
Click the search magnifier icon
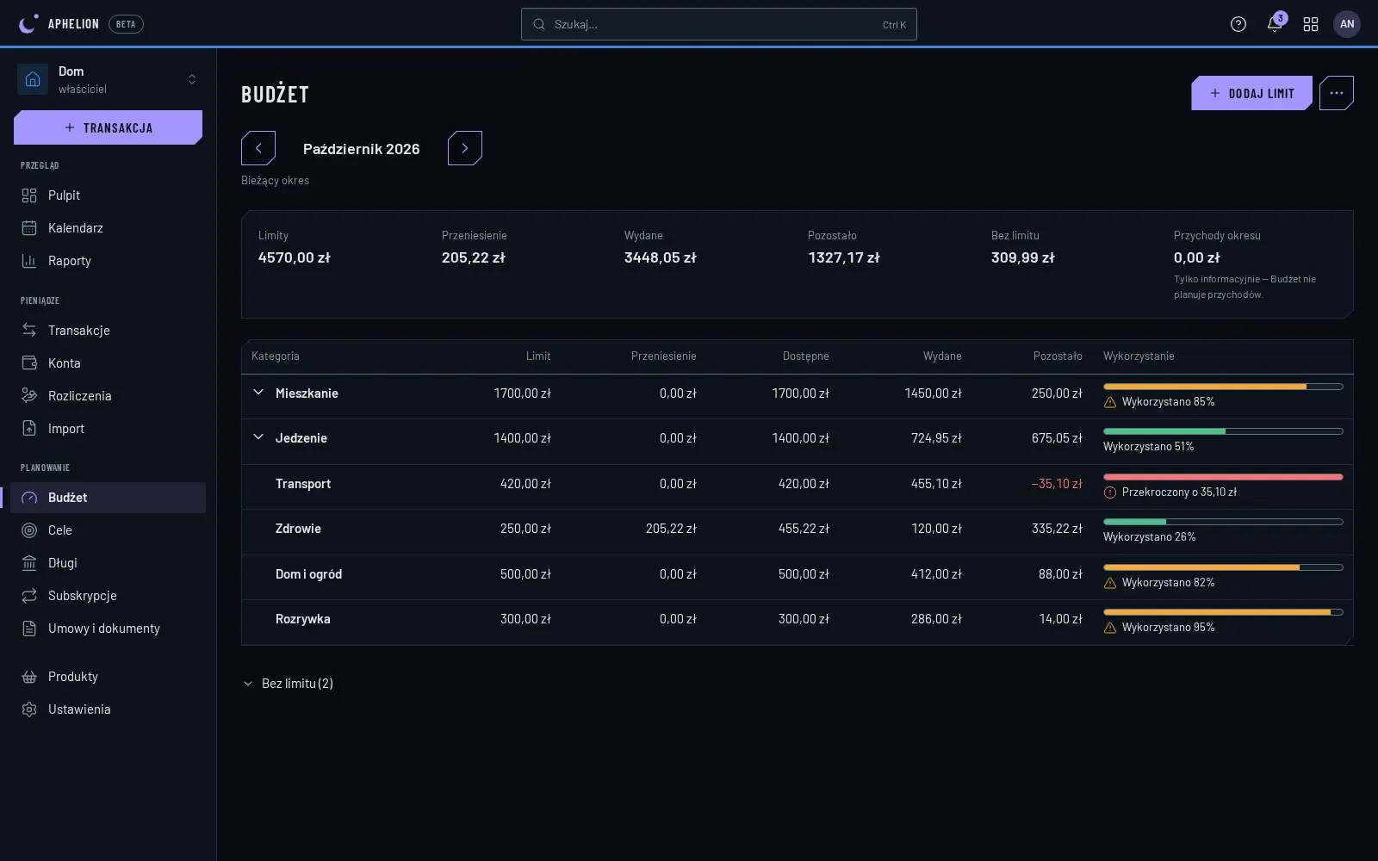click(x=539, y=24)
